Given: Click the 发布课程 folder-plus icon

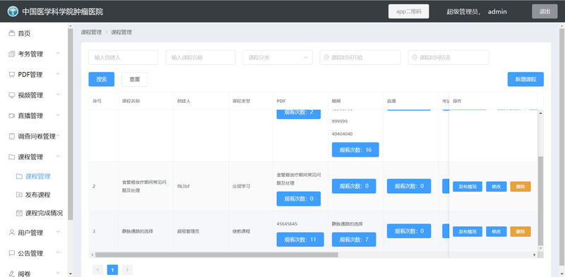Looking at the screenshot, I should (x=19, y=195).
